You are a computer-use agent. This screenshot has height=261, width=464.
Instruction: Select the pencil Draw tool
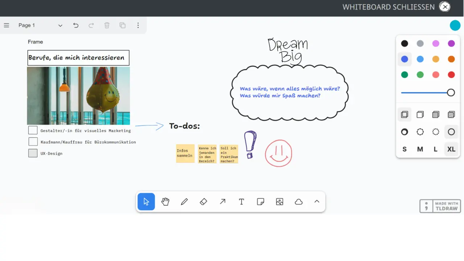coord(185,202)
